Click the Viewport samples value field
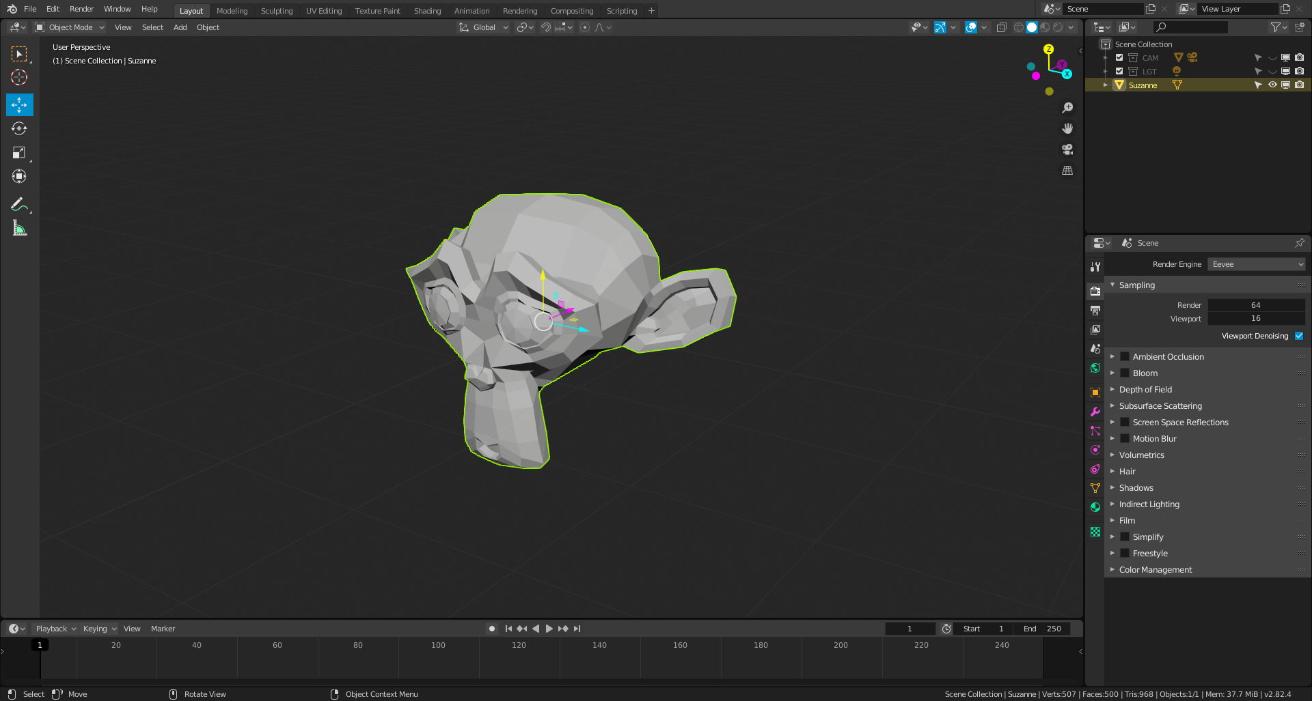The height and width of the screenshot is (701, 1312). coord(1256,319)
